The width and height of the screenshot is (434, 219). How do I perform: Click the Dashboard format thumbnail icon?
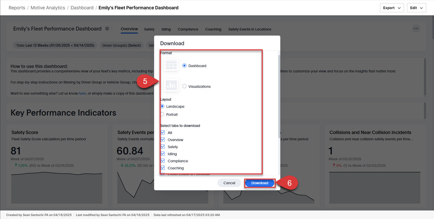coord(171,64)
